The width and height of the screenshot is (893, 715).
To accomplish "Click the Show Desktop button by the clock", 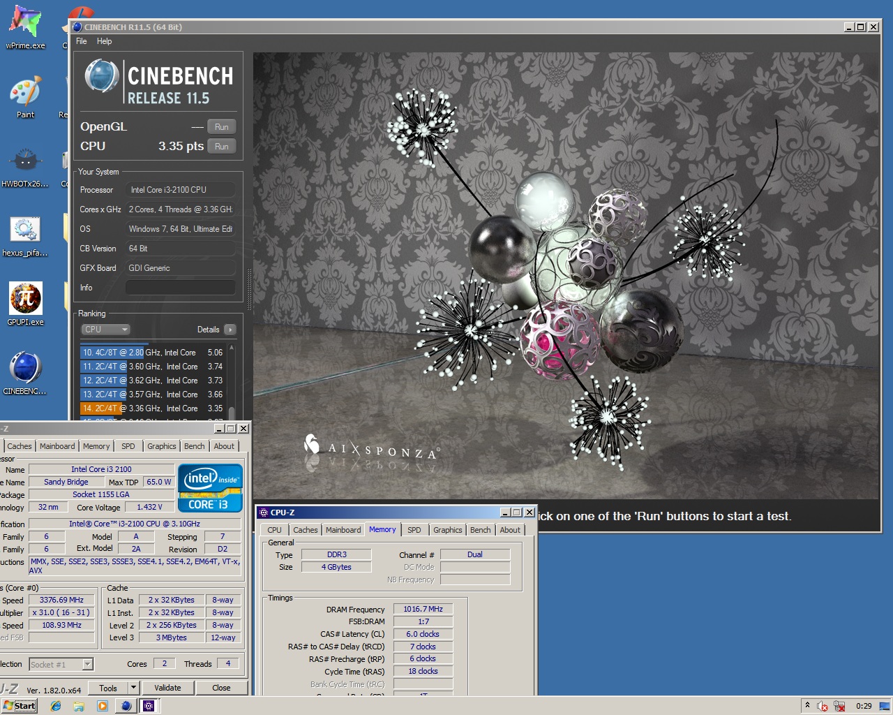I will pyautogui.click(x=885, y=705).
